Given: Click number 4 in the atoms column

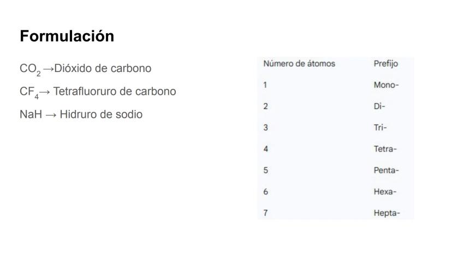Looking at the screenshot, I should point(265,149).
